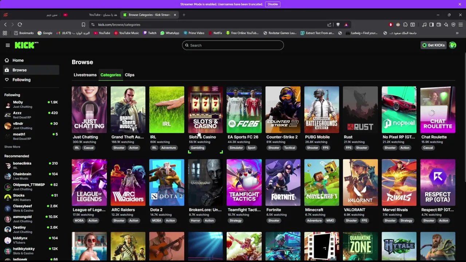This screenshot has width=466, height=262.
Task: Open Destiny recommended channel
Action: point(31,229)
